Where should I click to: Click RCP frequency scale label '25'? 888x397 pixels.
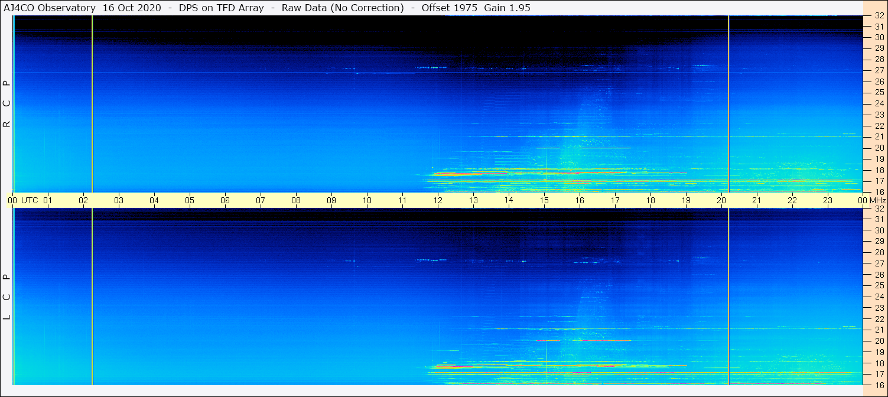click(x=879, y=93)
